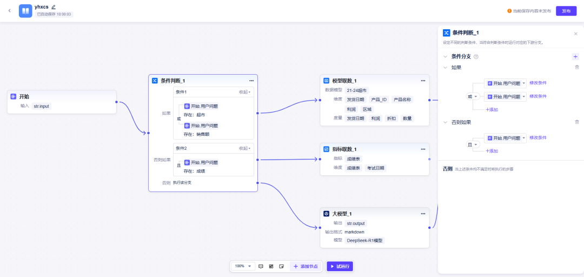Select the 开始 node icon
Image resolution: width=584 pixels, height=277 pixels.
coord(14,96)
